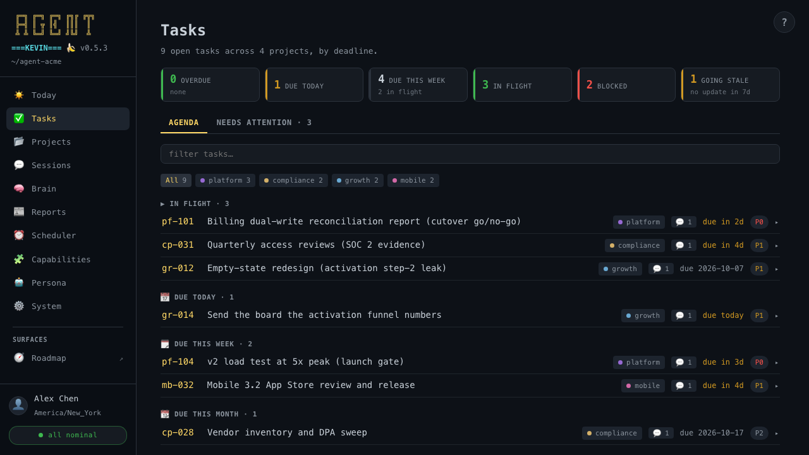
Task: Click the Scheduler alarm clock icon
Action: (x=19, y=235)
